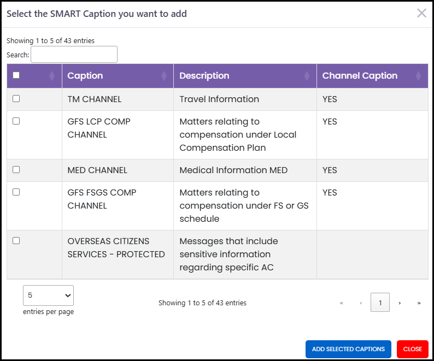434x361 pixels.
Task: Focus the Search input field
Action: pyautogui.click(x=74, y=55)
